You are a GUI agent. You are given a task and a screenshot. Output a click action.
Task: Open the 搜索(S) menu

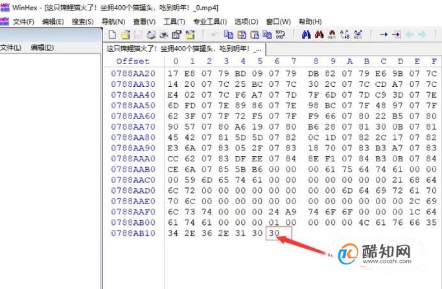click(x=82, y=22)
